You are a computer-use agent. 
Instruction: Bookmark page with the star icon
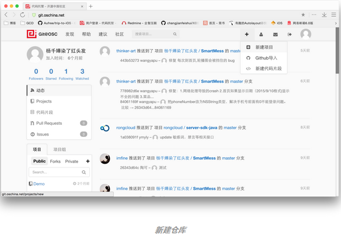pos(303,15)
